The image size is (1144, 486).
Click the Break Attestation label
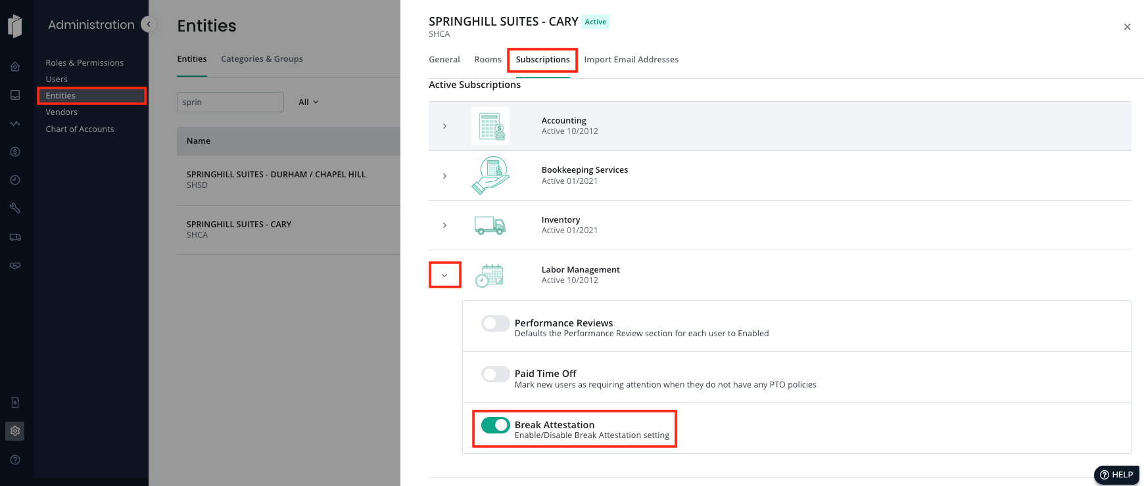pos(554,425)
